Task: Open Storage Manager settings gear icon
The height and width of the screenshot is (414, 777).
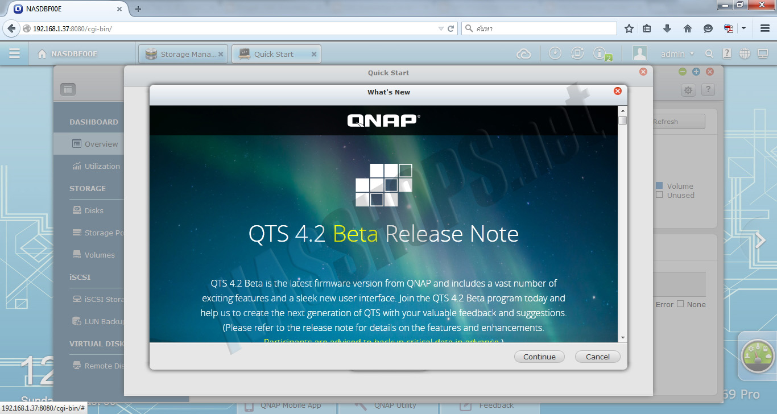Action: pyautogui.click(x=688, y=90)
